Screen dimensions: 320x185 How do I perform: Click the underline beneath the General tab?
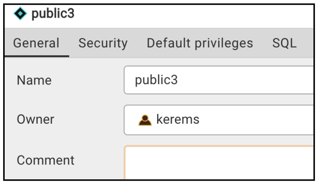37,56
